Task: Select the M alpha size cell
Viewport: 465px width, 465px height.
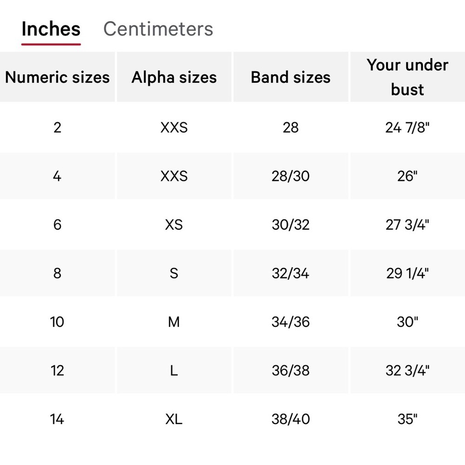Action: 174,322
